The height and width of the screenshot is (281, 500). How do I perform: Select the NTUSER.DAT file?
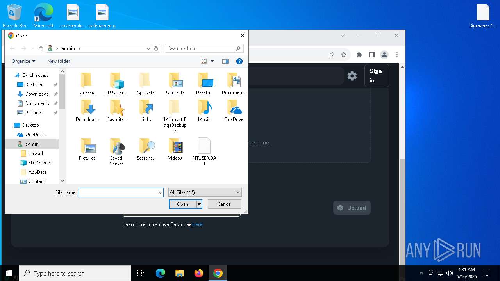[x=204, y=152]
